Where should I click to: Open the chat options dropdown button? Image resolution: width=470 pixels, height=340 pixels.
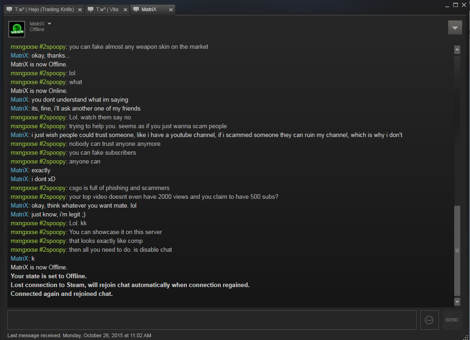coord(455,27)
